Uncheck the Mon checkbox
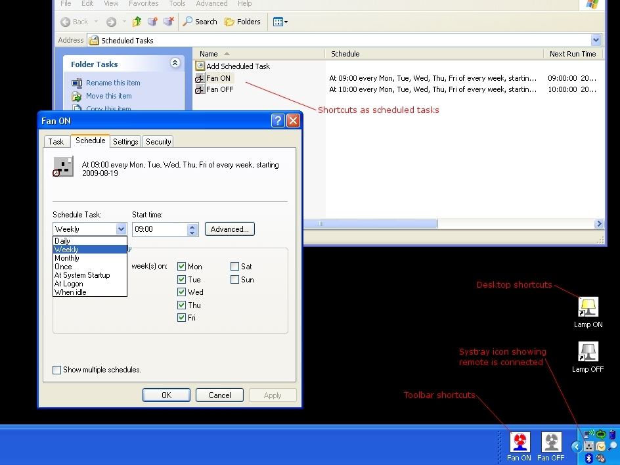The image size is (620, 465). pyautogui.click(x=181, y=267)
